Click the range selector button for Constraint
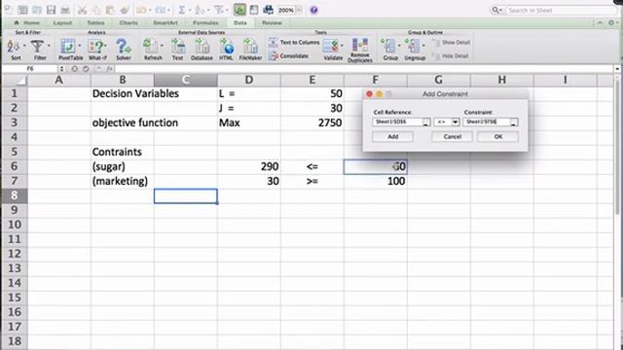 pyautogui.click(x=513, y=122)
